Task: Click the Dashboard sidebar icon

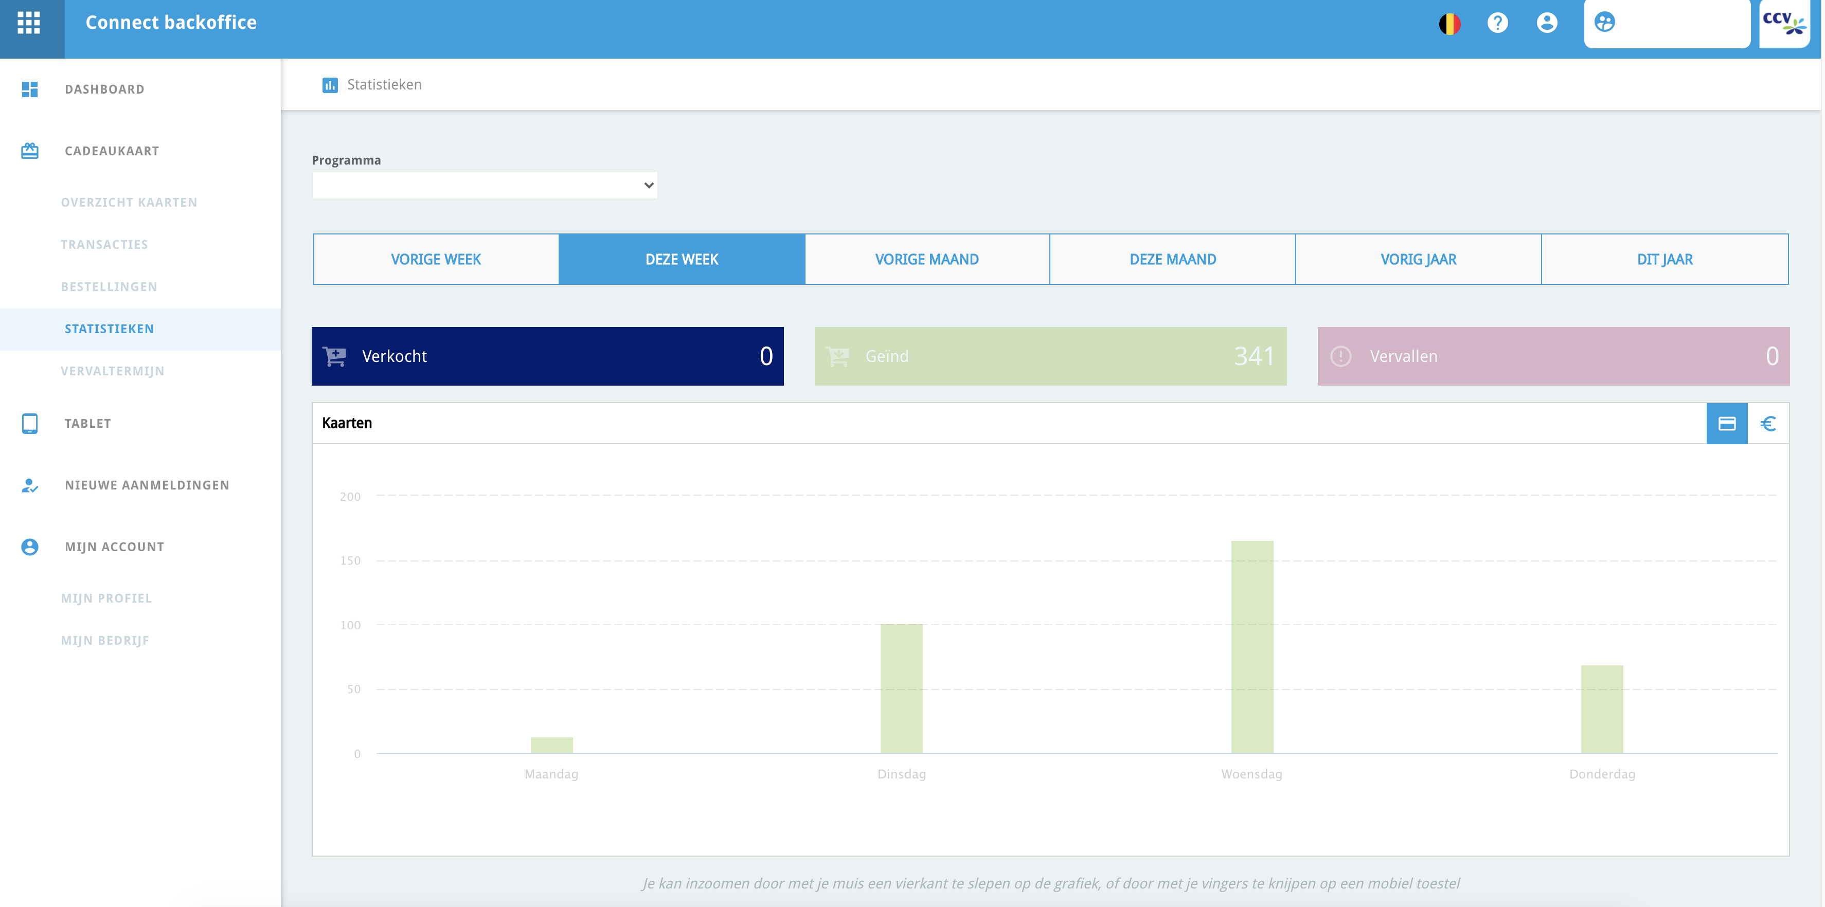Action: point(30,89)
